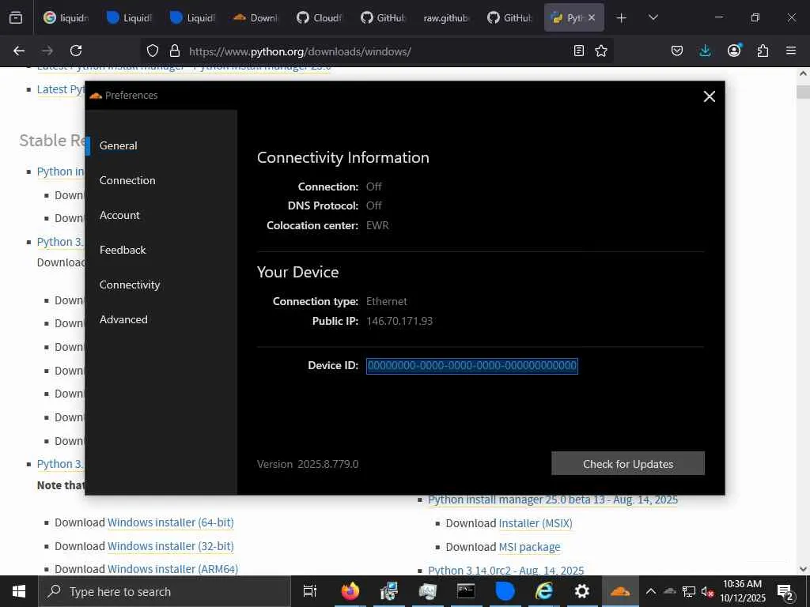Click the Public IP value 146.70.171.93
This screenshot has height=607, width=810.
coord(399,321)
